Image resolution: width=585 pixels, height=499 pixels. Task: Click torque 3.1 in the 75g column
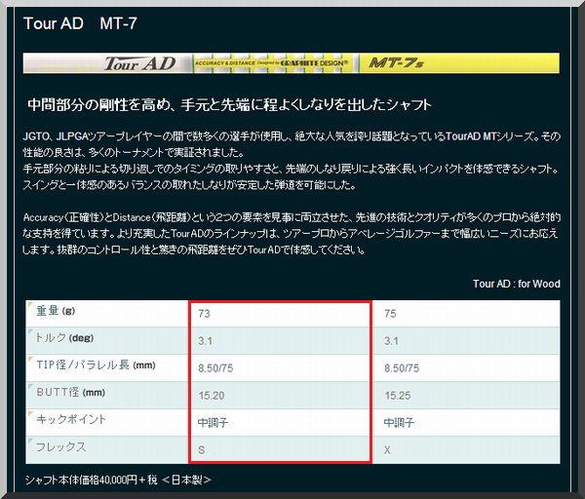click(391, 341)
